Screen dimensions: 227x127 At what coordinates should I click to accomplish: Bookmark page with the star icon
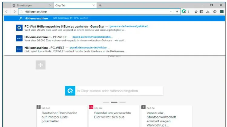(x=196, y=11)
